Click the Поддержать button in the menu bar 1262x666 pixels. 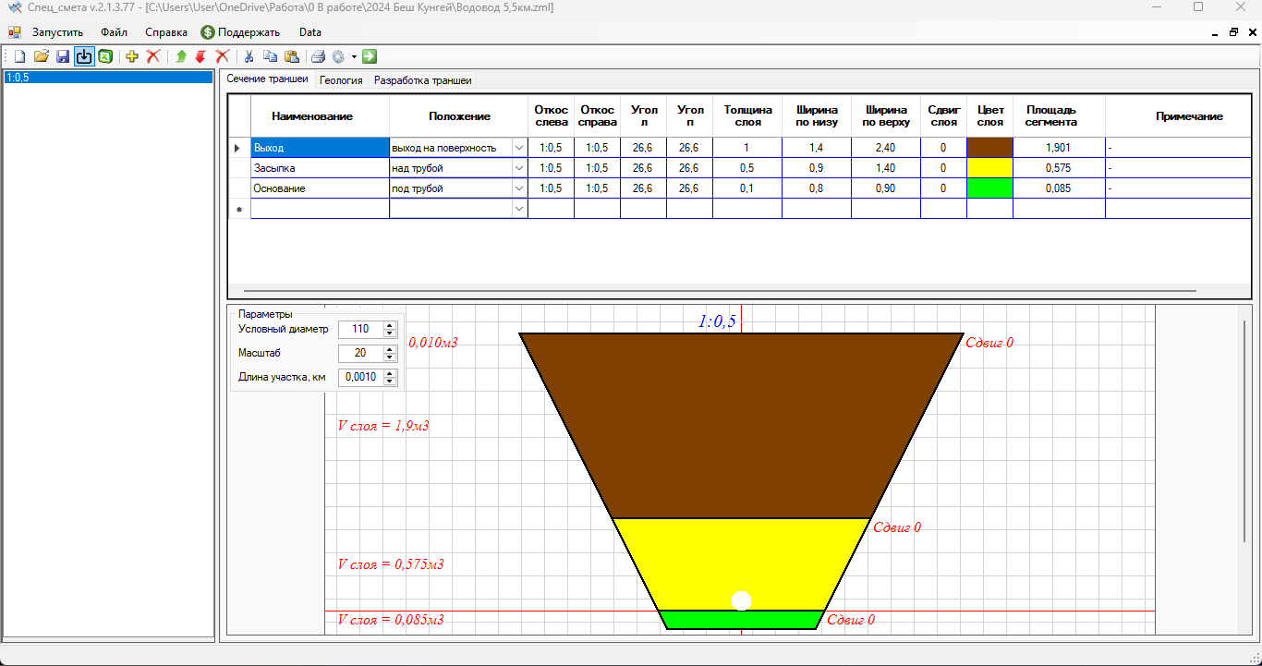coord(240,32)
